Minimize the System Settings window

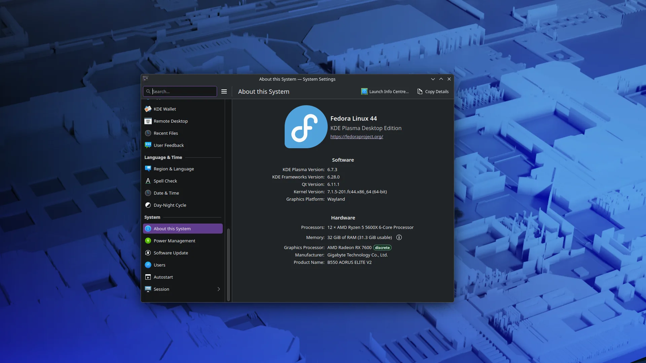pos(433,79)
